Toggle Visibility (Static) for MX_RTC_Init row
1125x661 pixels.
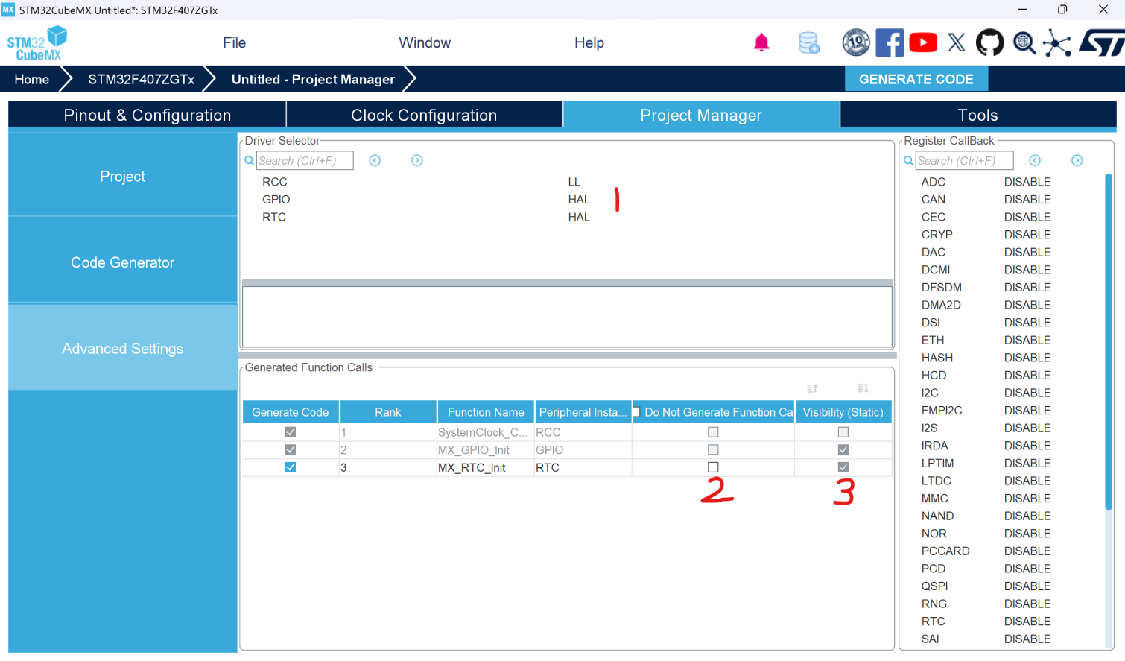pos(843,467)
